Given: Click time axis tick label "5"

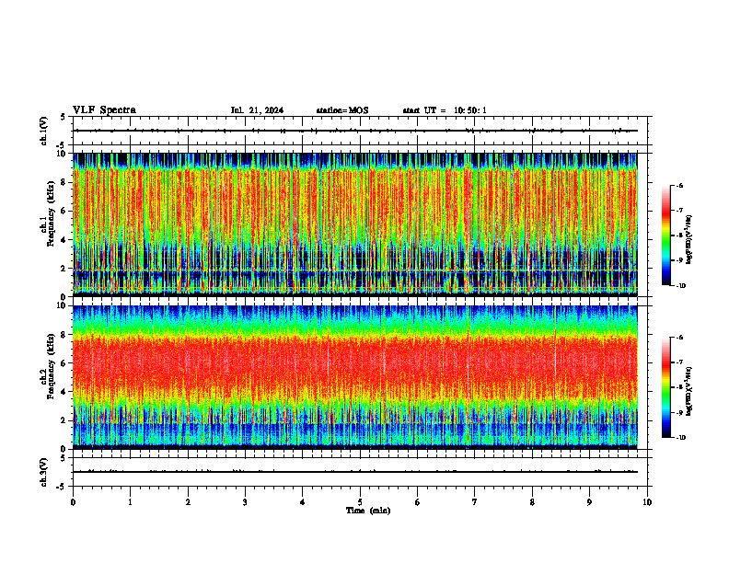Looking at the screenshot, I should coord(360,502).
